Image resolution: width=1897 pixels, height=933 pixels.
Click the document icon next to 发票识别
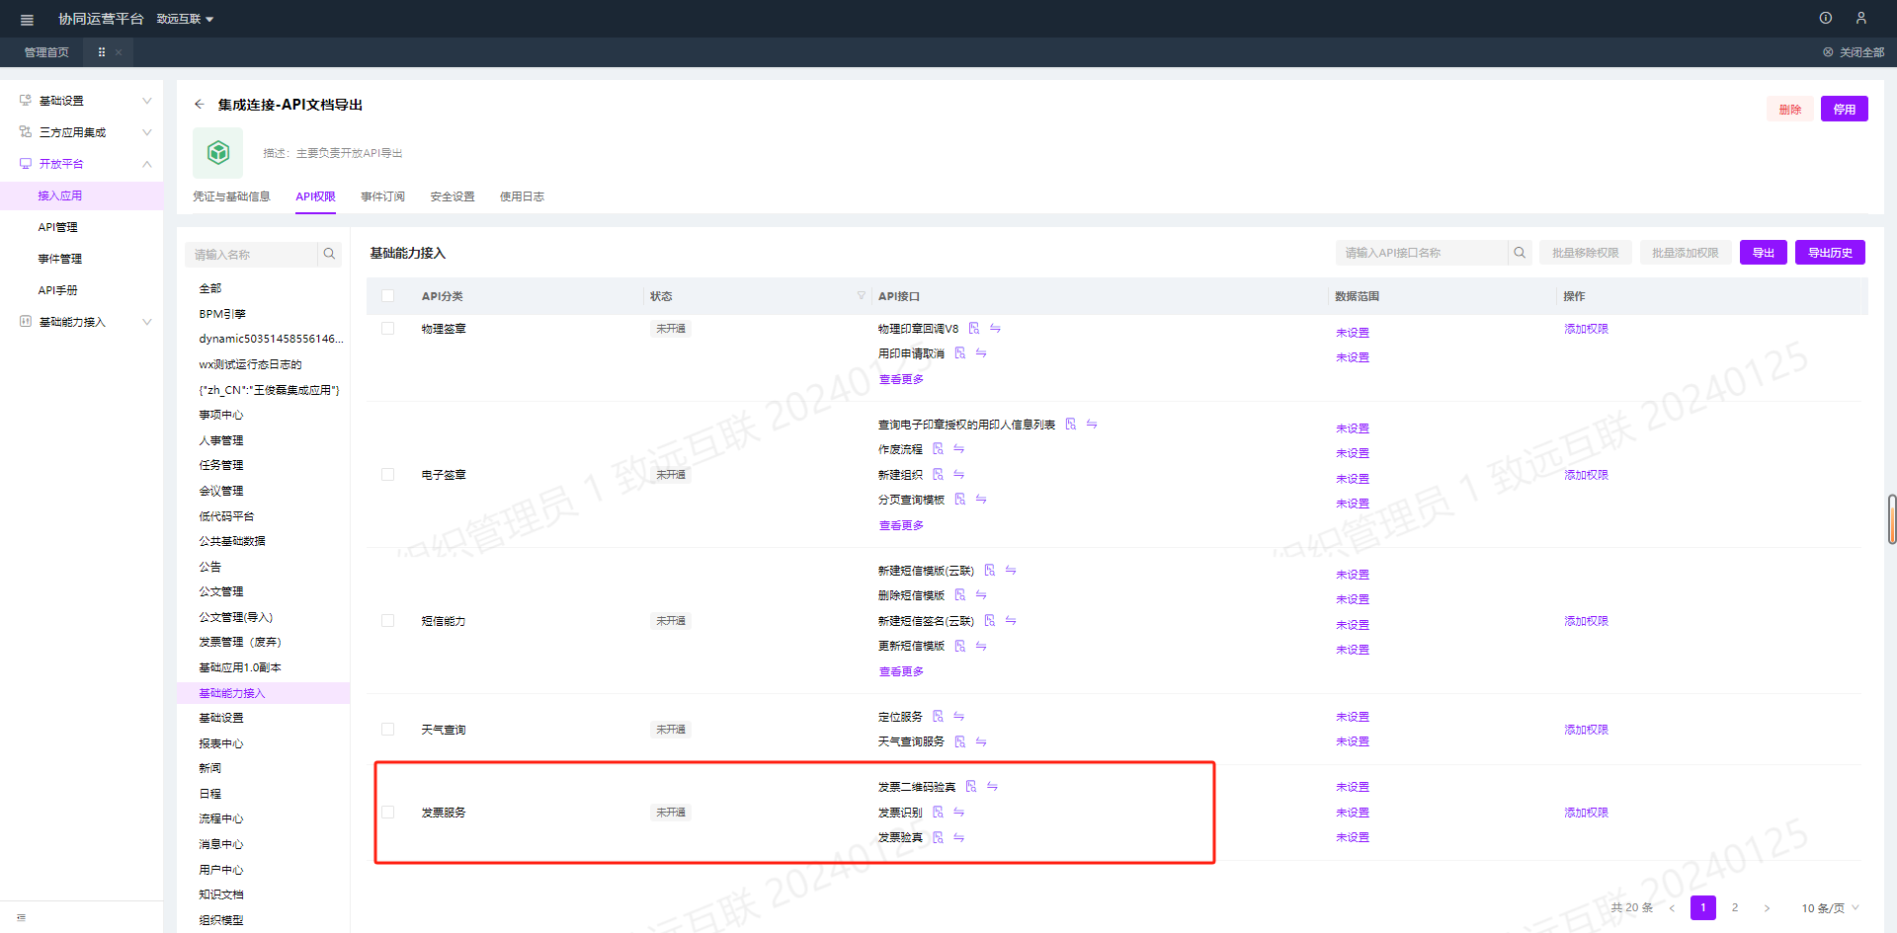938,812
